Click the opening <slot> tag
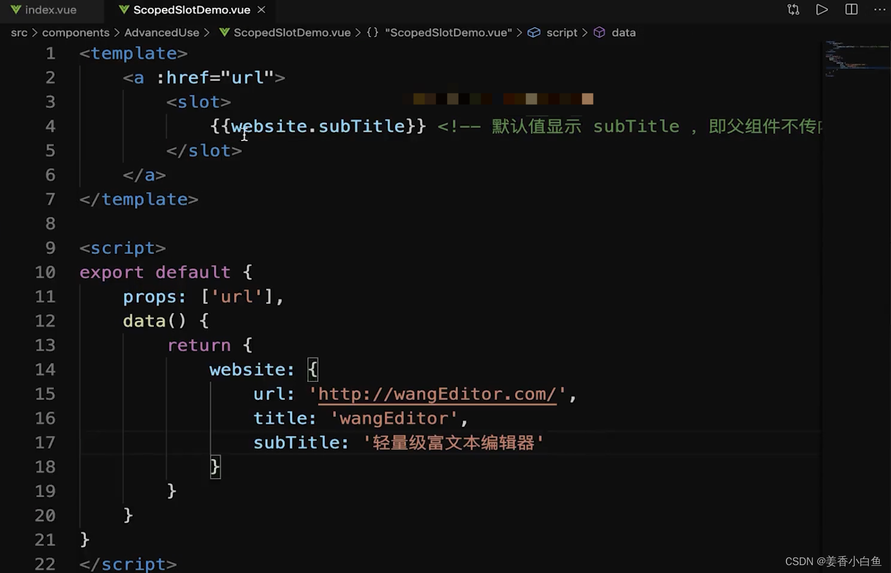This screenshot has height=573, width=891. (198, 102)
